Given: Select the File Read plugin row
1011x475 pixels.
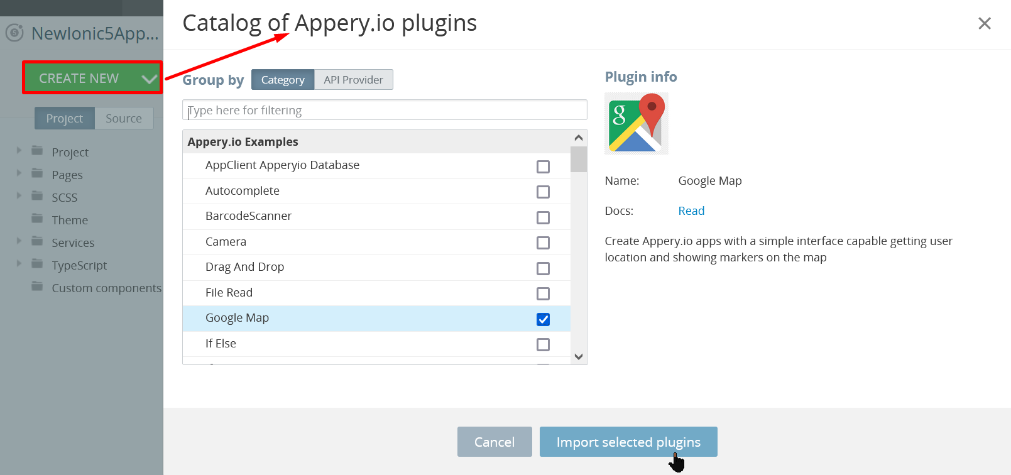Looking at the screenshot, I should [x=376, y=293].
